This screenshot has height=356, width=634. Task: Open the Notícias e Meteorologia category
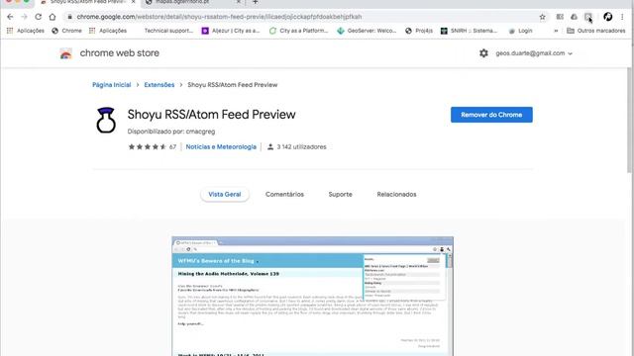(x=221, y=147)
